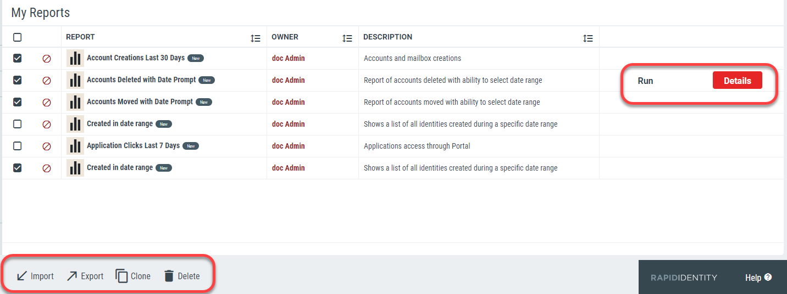This screenshot has width=787, height=294.
Task: Click doc Admin owner in Account Creations row
Action: [288, 58]
